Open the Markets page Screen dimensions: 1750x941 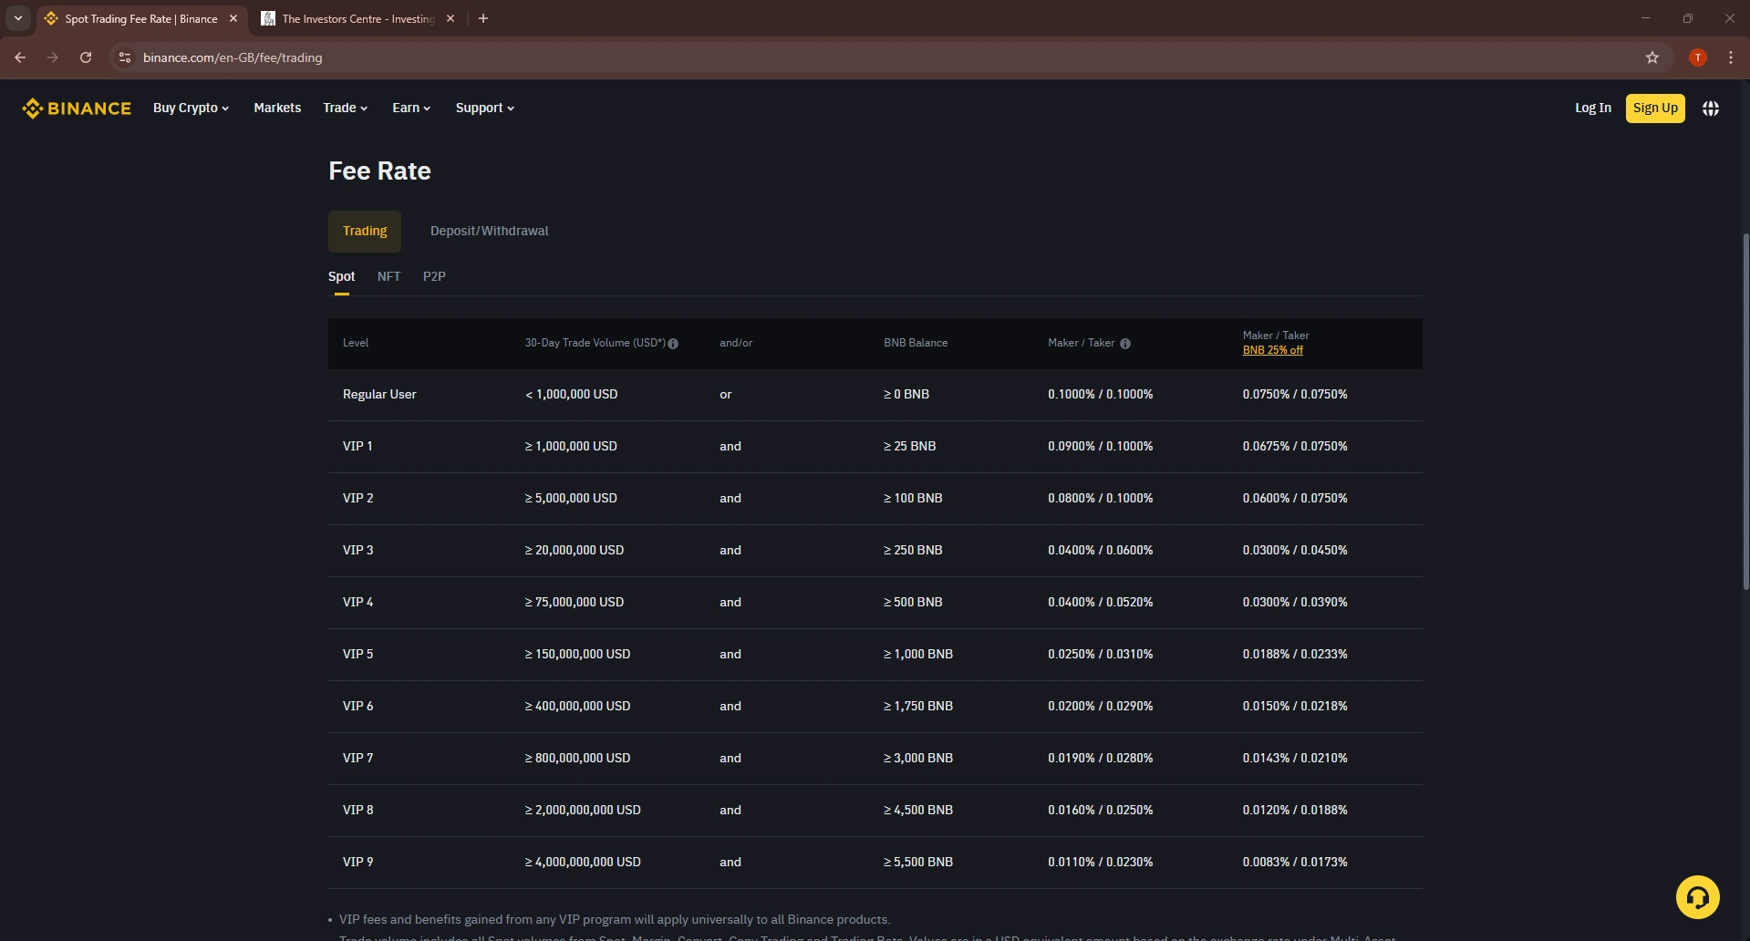(277, 108)
